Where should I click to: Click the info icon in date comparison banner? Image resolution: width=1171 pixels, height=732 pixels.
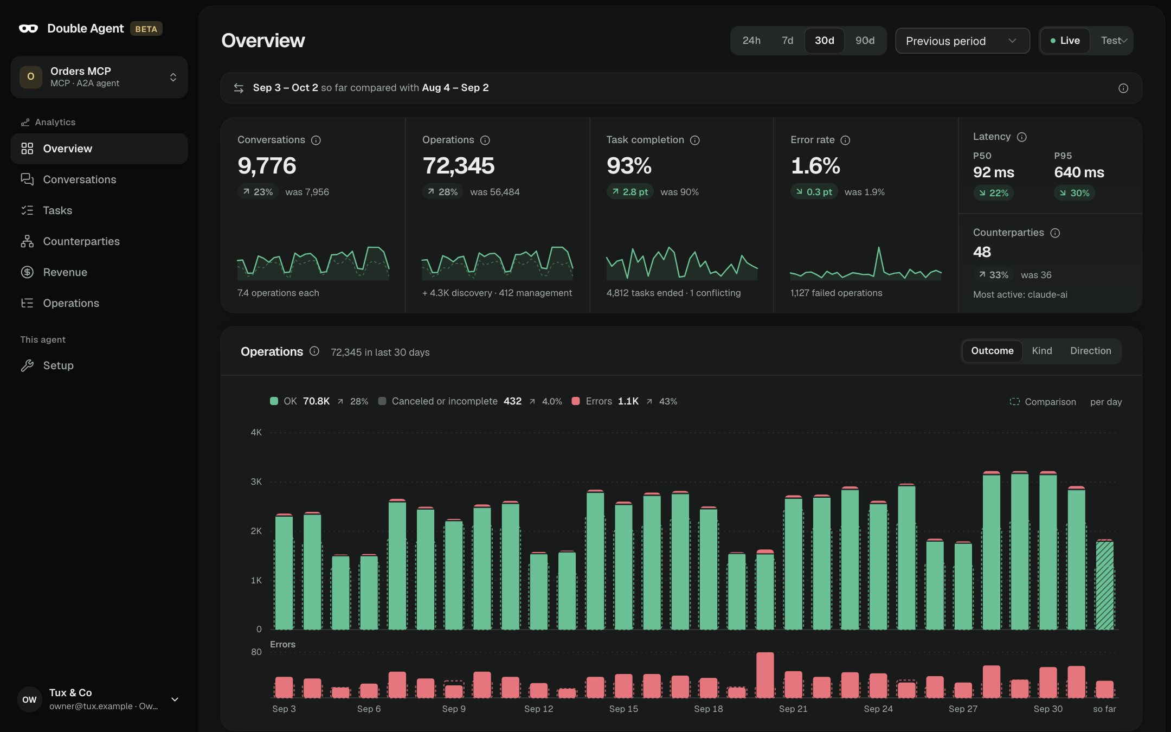pos(1123,88)
